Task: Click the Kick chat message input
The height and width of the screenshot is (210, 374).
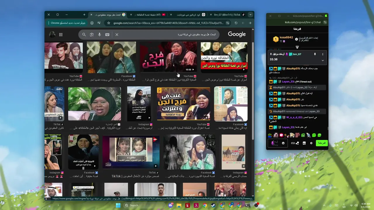Action: coord(277,143)
